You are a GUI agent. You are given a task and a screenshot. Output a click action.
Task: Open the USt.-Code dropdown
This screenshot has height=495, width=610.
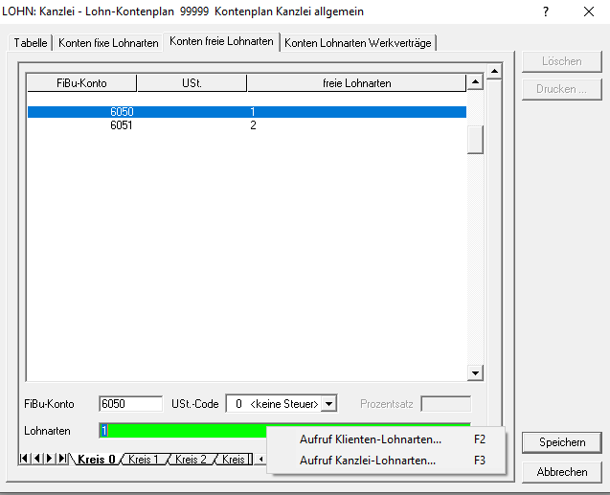point(329,404)
